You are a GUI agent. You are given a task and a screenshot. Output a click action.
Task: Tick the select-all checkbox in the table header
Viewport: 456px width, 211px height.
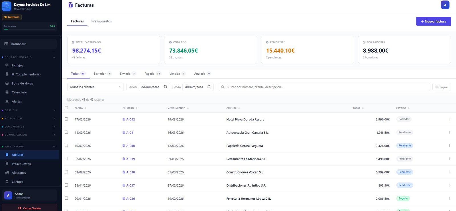point(66,108)
